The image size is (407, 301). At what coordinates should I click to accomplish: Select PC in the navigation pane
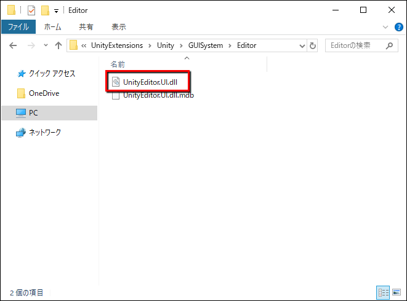[49, 113]
